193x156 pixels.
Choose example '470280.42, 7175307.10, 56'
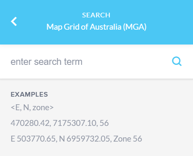(60, 123)
